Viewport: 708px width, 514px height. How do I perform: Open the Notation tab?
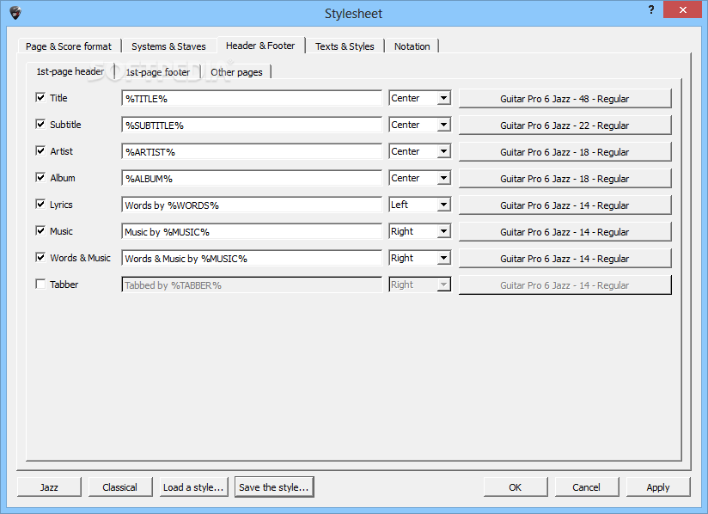(412, 46)
